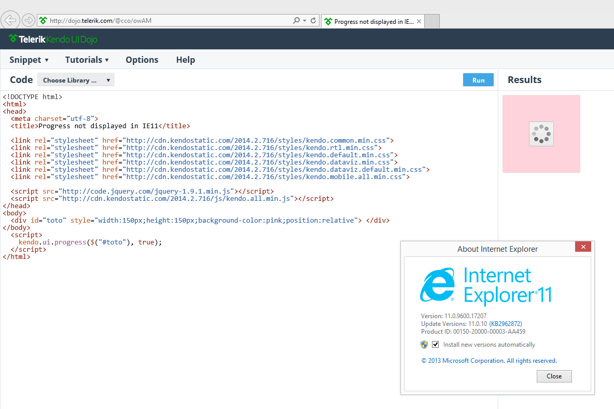Close the About Internet Explorer dialog with X

tap(583, 247)
